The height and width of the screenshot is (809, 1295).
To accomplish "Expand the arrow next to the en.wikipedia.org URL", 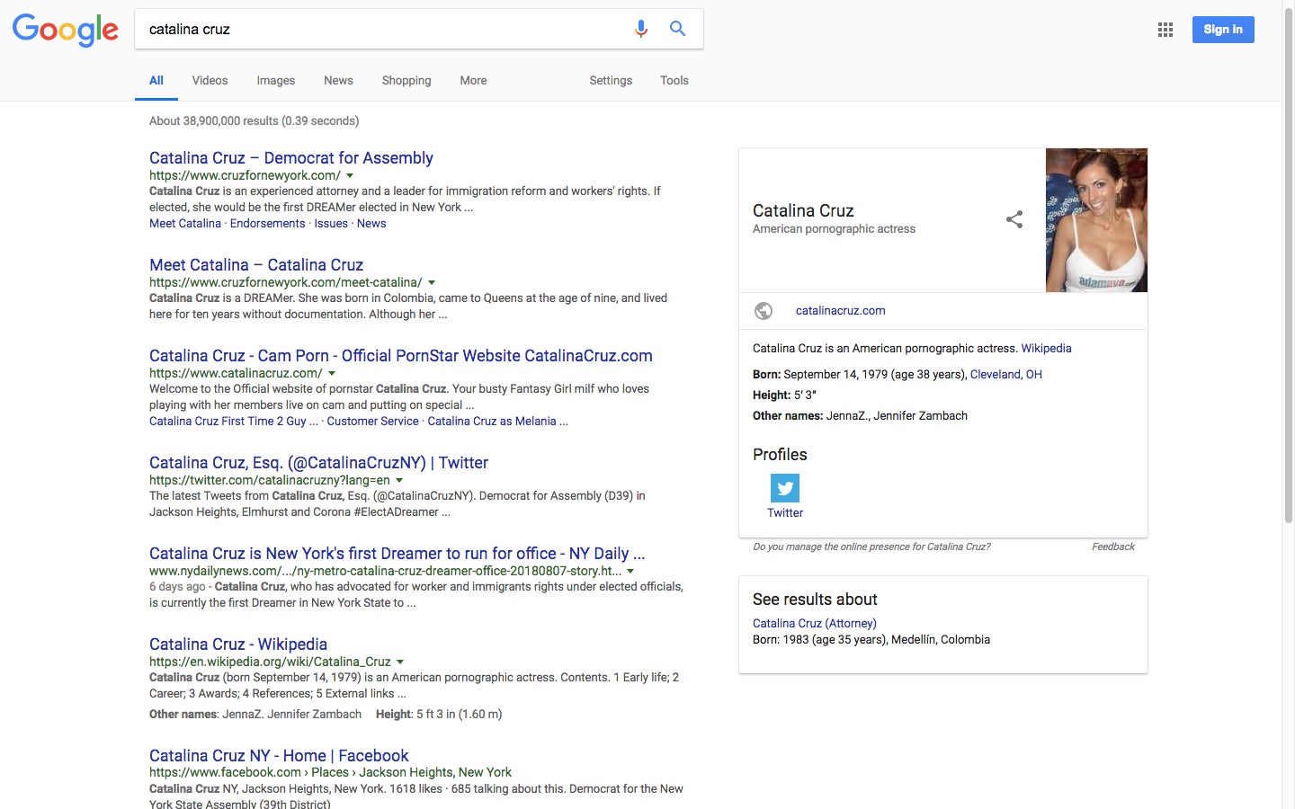I will click(400, 662).
